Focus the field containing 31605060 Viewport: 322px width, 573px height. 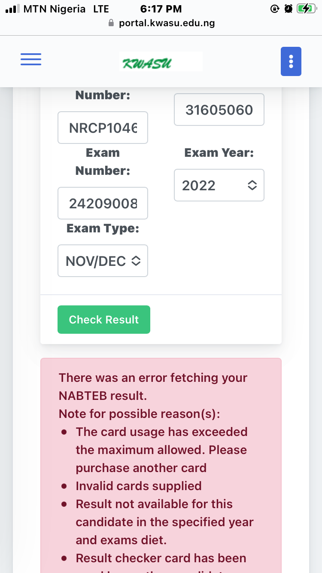point(219,110)
